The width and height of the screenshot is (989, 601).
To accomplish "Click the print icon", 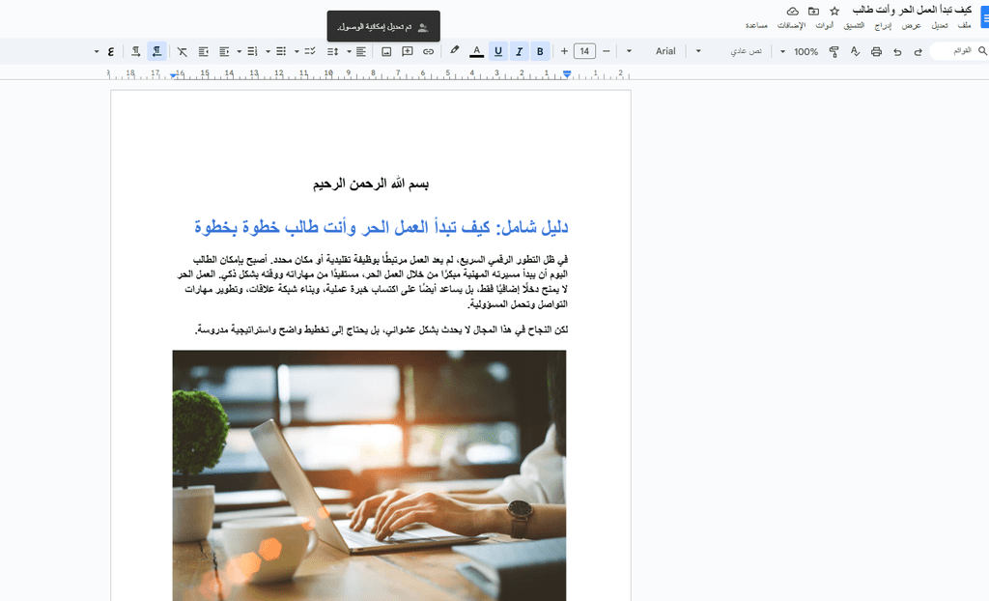I will tap(876, 52).
